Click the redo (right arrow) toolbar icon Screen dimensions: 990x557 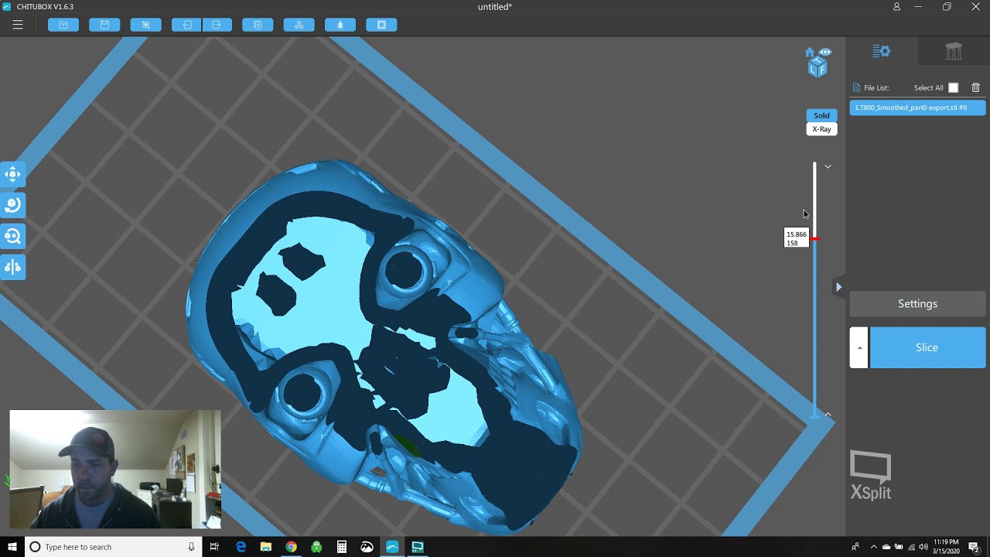click(x=217, y=25)
